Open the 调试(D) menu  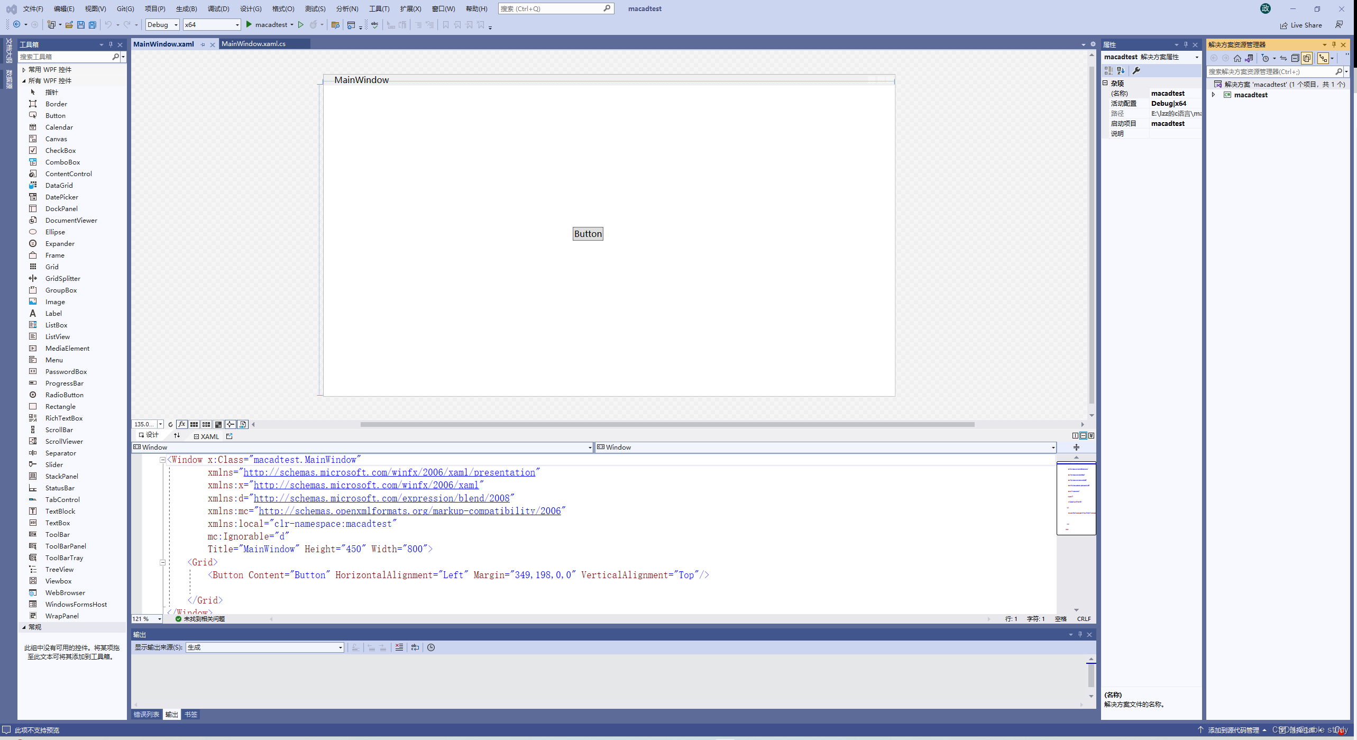218,8
